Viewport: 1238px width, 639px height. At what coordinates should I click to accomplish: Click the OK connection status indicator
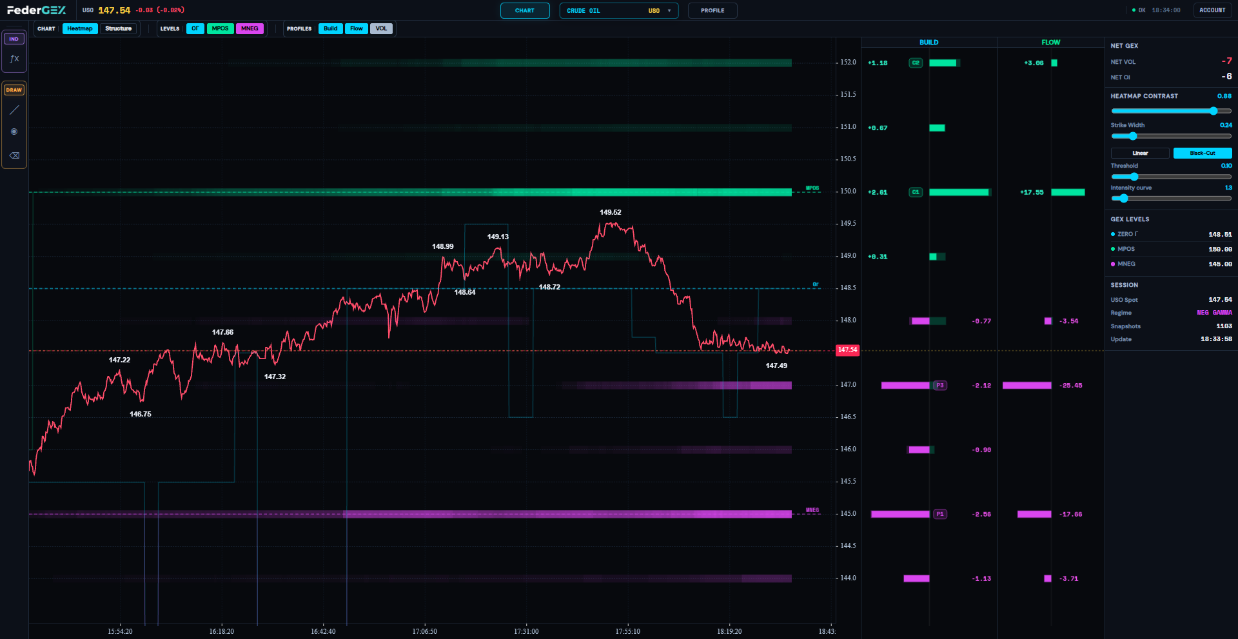[x=1139, y=10]
